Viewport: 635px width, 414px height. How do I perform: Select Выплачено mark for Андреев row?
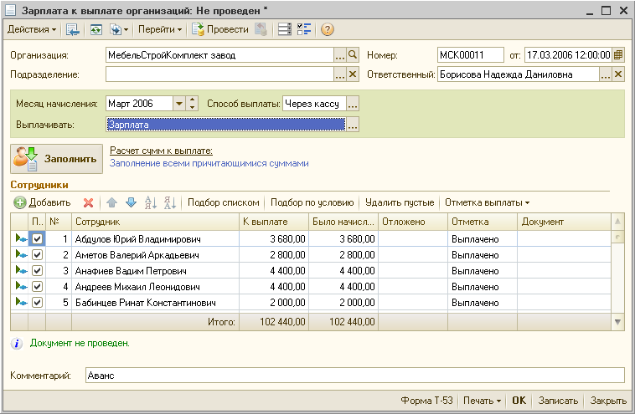[483, 287]
